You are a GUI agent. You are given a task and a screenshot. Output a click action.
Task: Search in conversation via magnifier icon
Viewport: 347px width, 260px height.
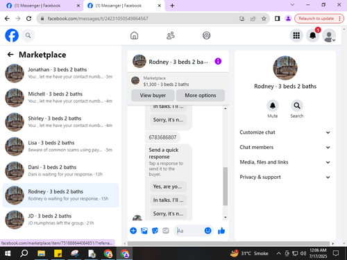[297, 105]
